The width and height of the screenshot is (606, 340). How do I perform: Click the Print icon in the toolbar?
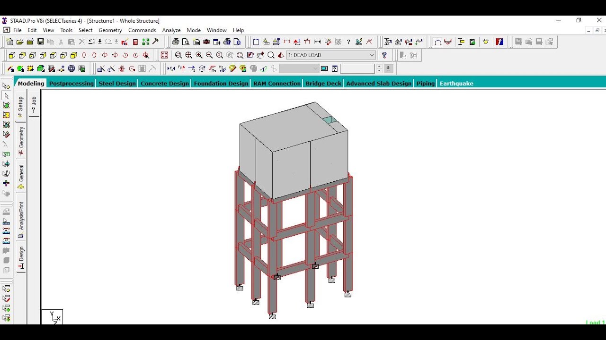pos(176,42)
